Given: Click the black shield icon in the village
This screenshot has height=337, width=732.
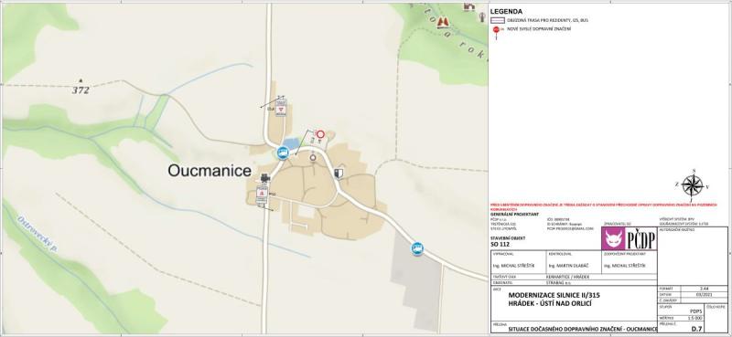Looking at the screenshot, I should pos(339,174).
